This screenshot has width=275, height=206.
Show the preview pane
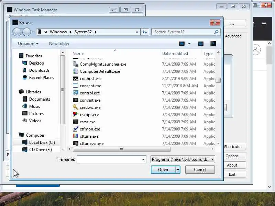point(201,44)
